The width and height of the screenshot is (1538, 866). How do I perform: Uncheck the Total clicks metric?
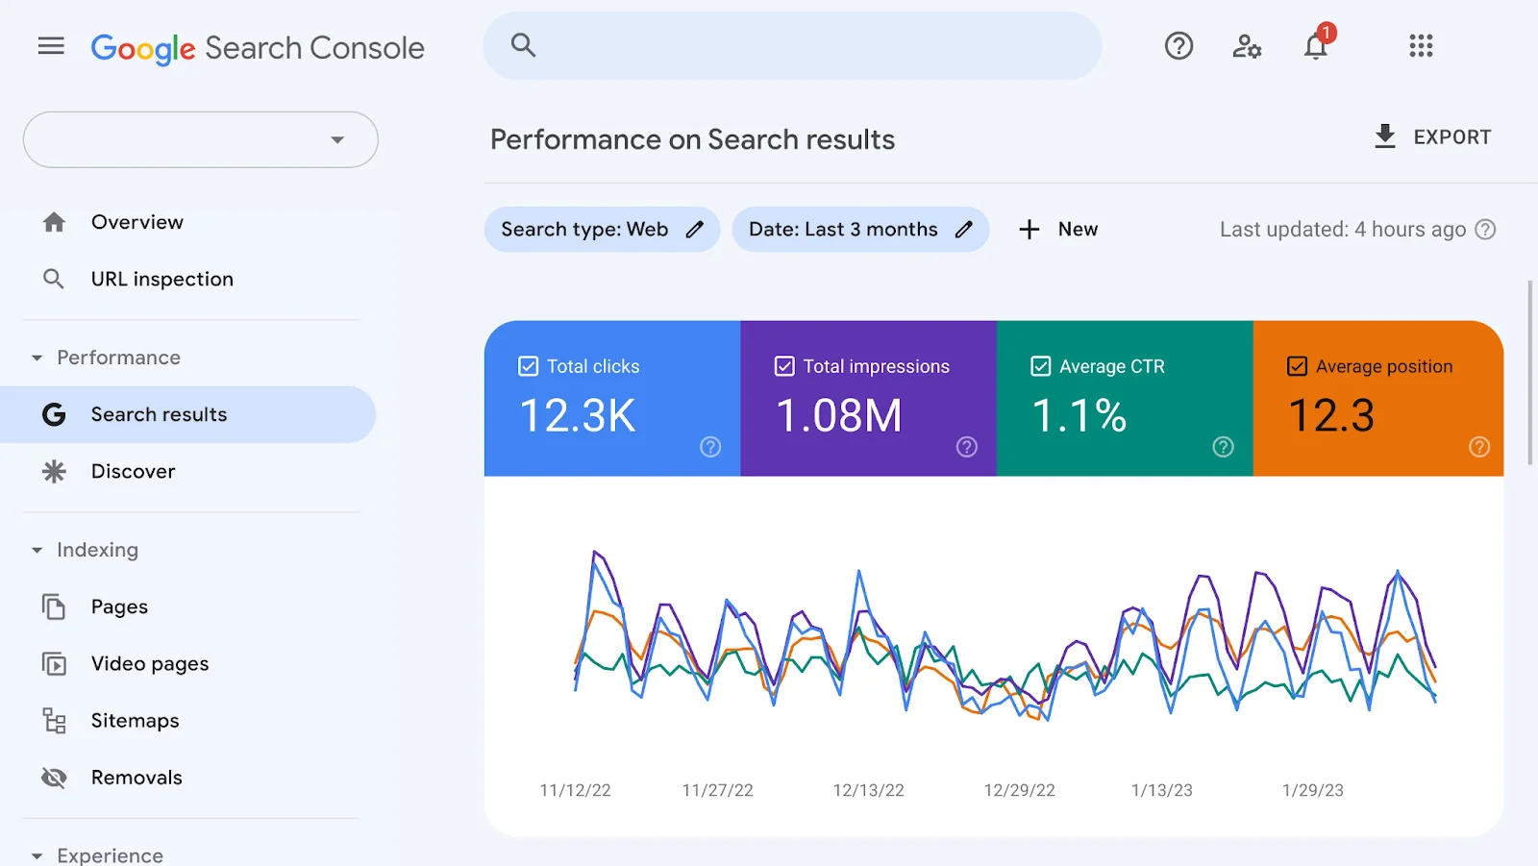[x=529, y=365]
